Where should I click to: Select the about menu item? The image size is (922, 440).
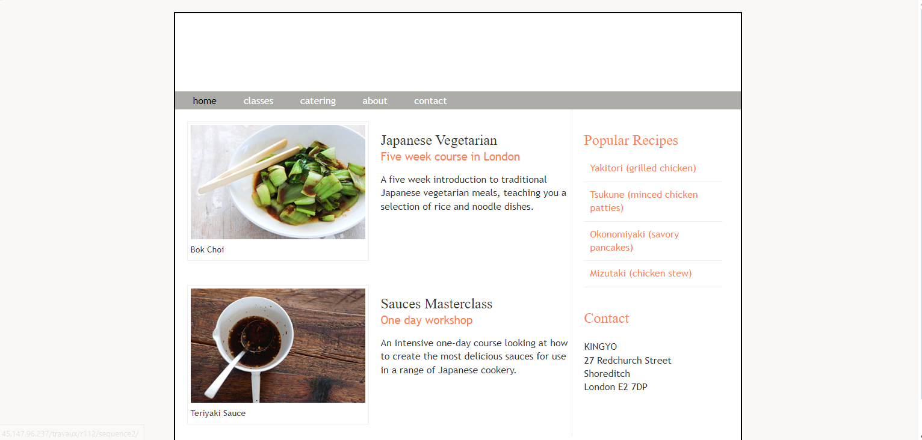(375, 101)
